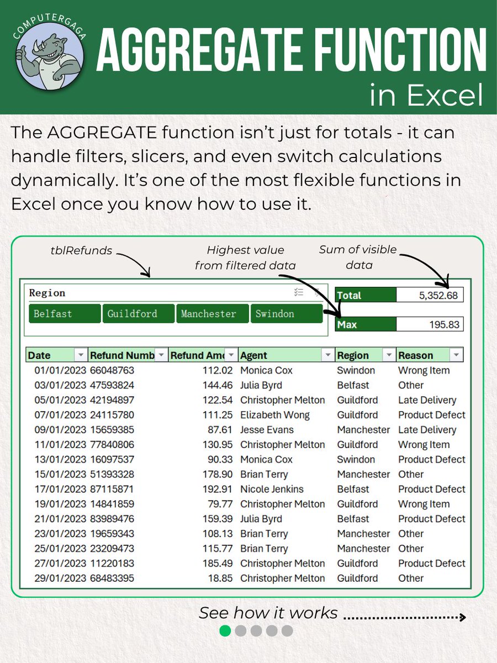This screenshot has width=497, height=663.
Task: Toggle the Swindon slicer button
Action: coord(287,313)
